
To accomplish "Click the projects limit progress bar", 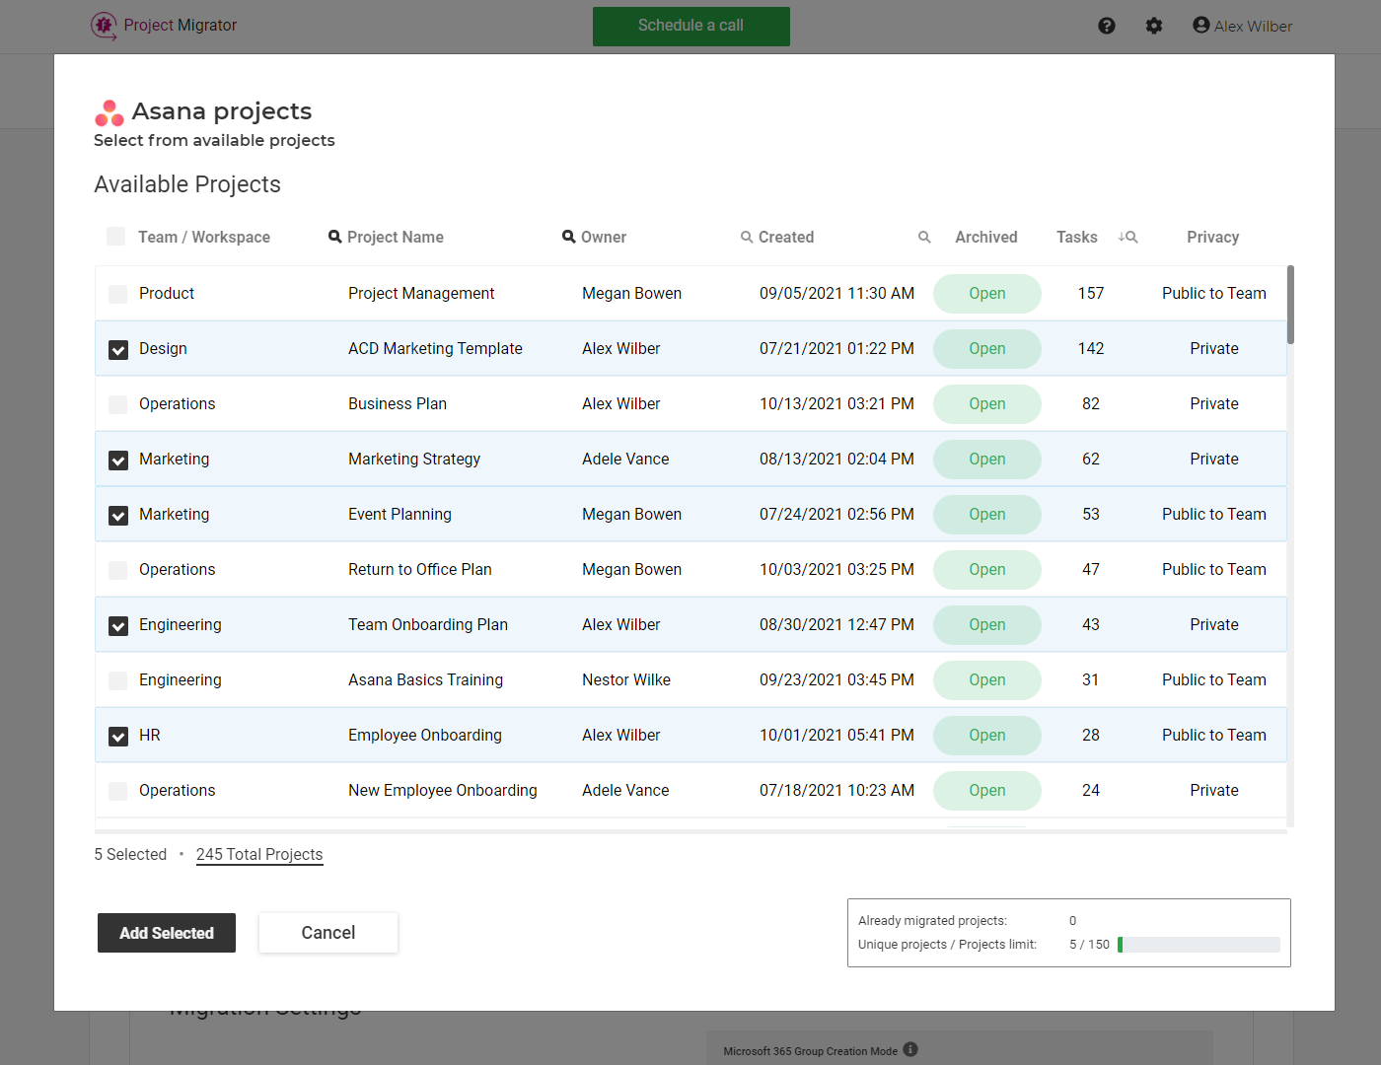I will click(x=1199, y=944).
